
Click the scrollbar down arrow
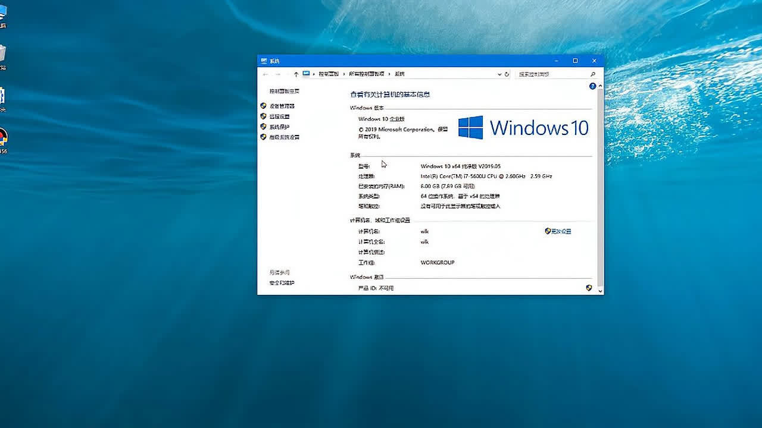click(x=599, y=289)
